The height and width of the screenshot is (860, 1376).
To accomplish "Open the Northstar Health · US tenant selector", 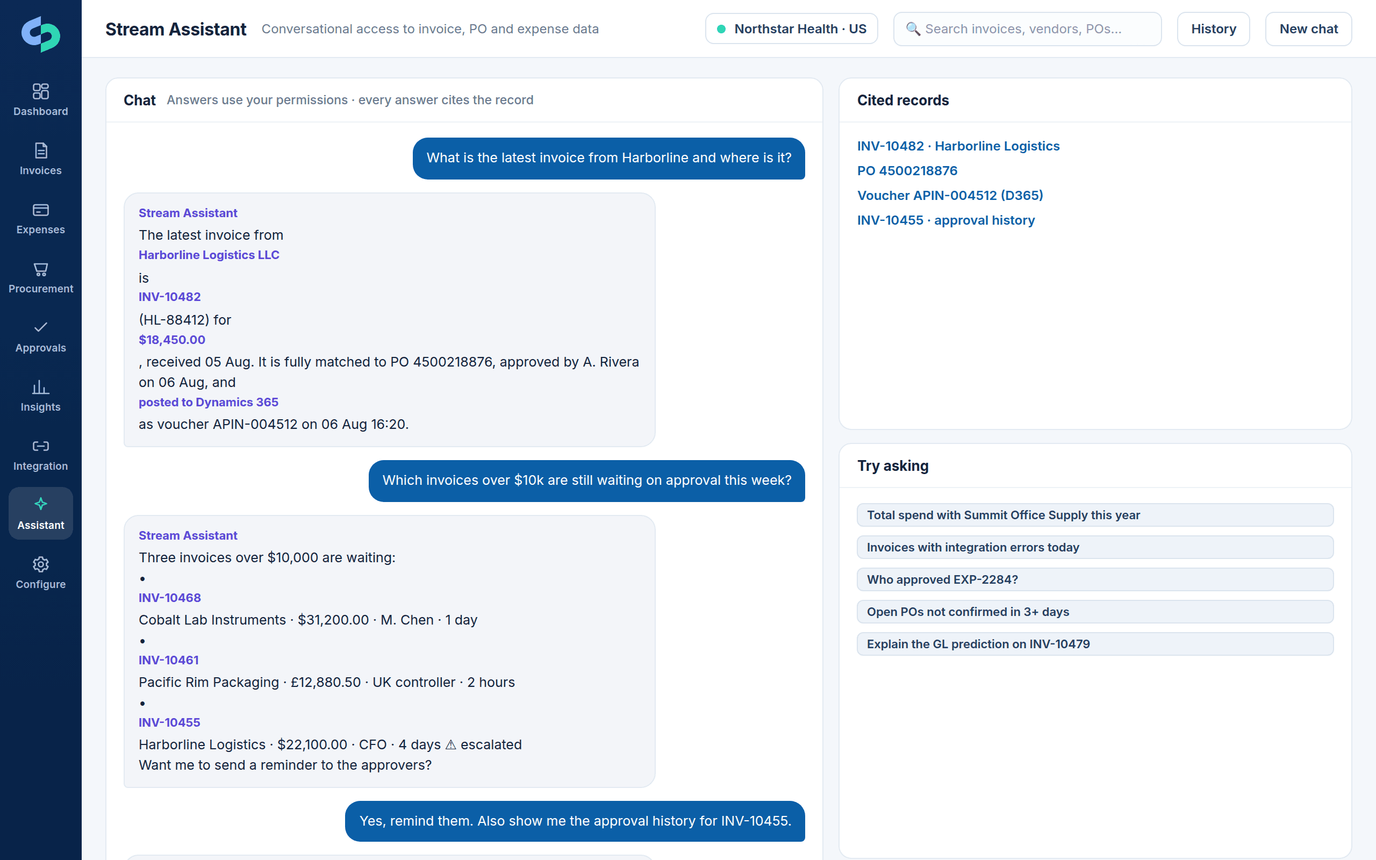I will coord(792,29).
